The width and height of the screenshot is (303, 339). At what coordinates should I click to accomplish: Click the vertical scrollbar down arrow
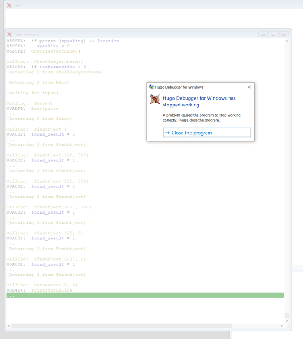287,321
